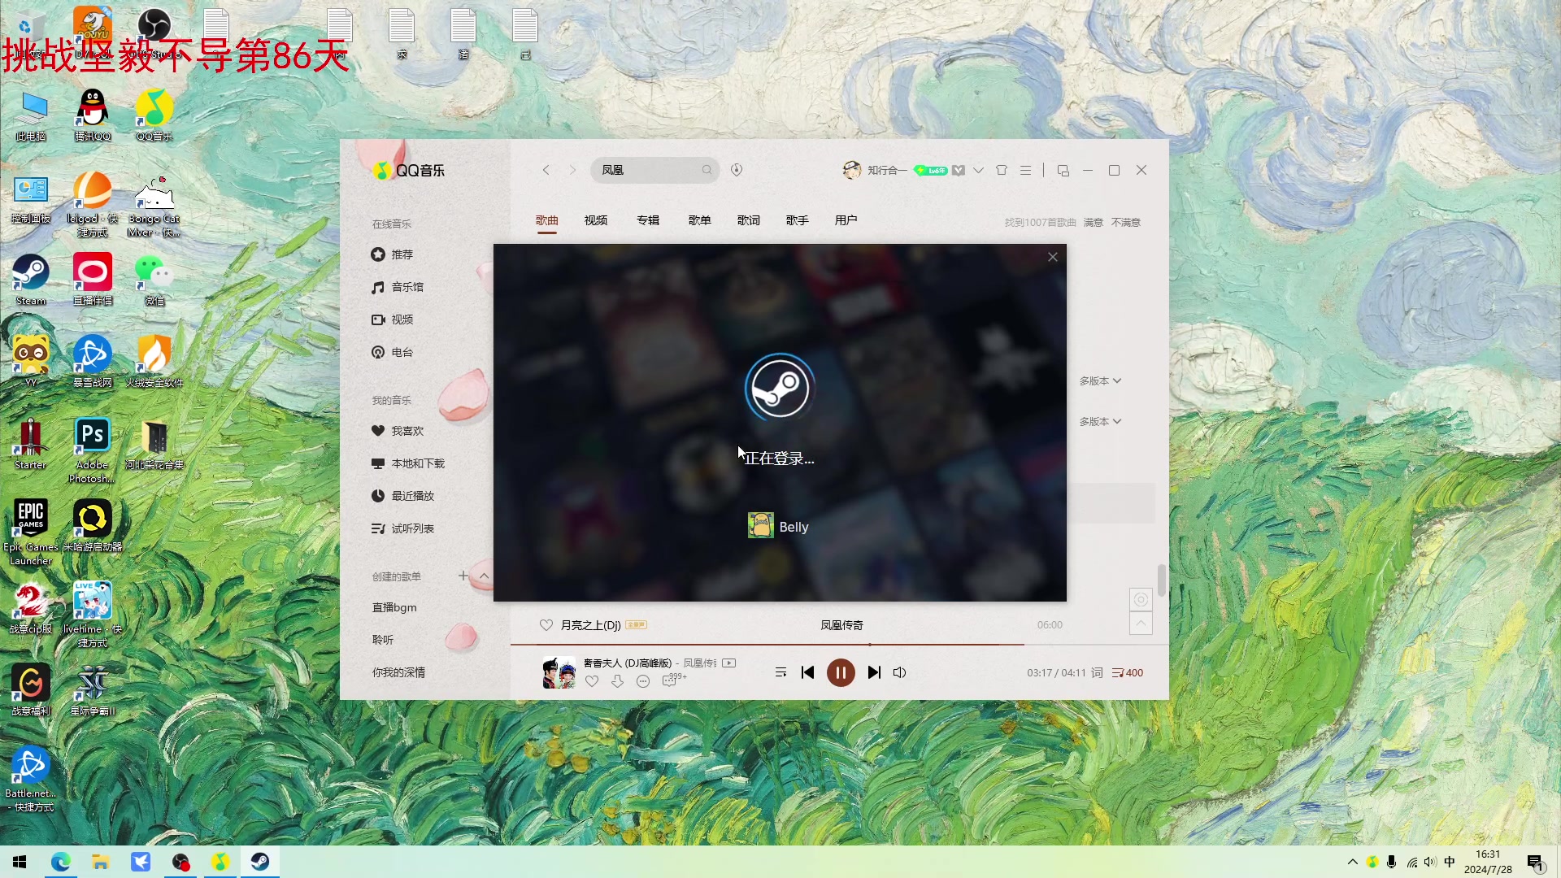Screen dimensions: 1561x878
Task: Switch to 歌单 tab in QQ音乐 search
Action: [x=698, y=219]
